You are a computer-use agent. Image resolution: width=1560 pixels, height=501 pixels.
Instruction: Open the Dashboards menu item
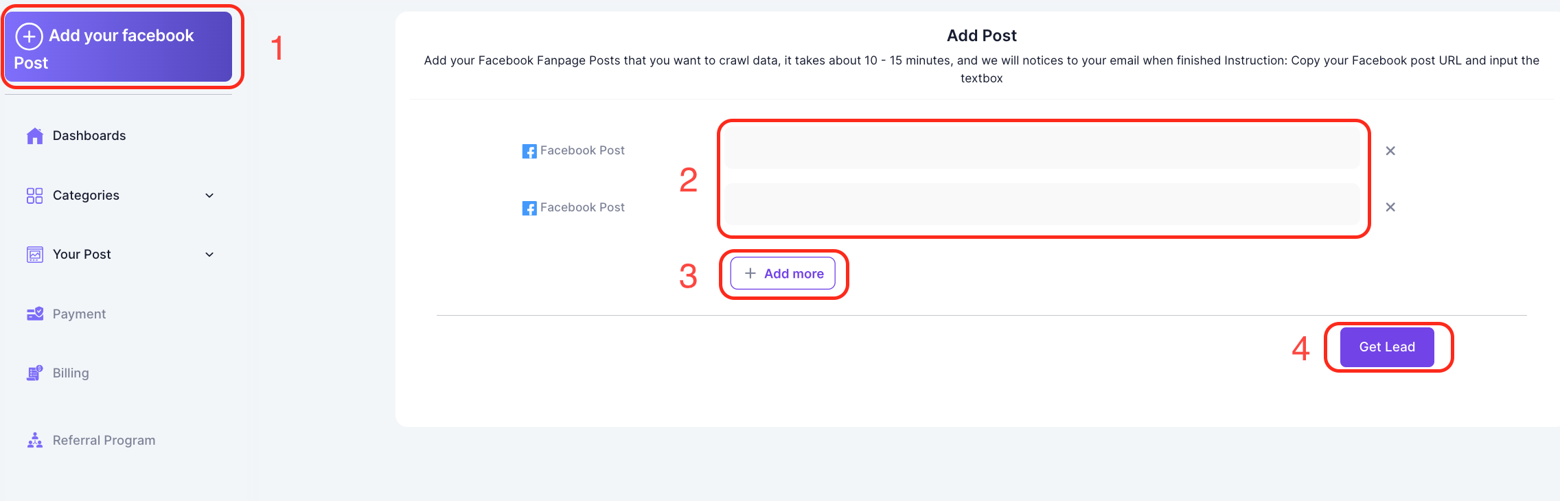coord(89,136)
